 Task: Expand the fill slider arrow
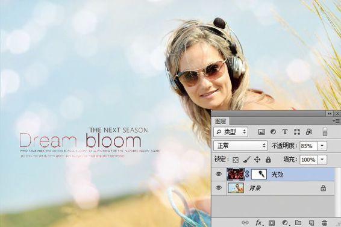point(322,160)
